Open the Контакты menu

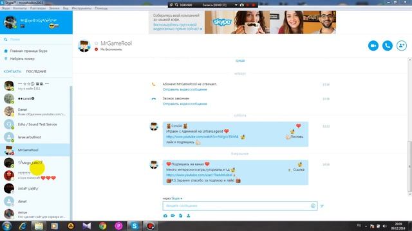click(x=20, y=8)
